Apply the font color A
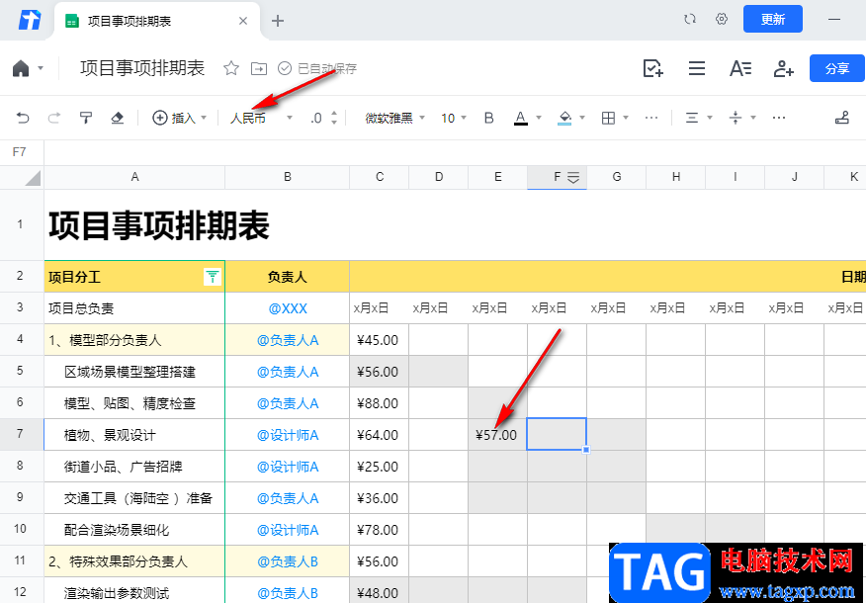This screenshot has width=866, height=603. [520, 118]
